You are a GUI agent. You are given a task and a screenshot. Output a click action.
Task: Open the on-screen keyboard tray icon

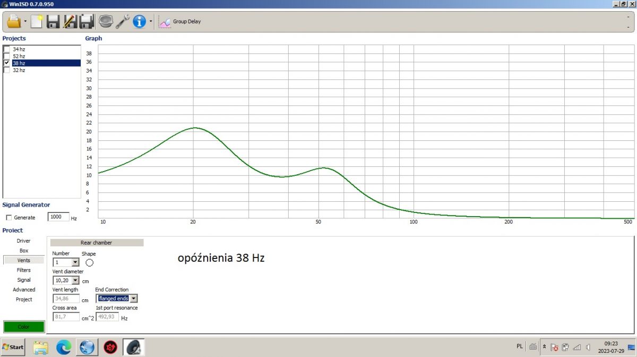pyautogui.click(x=532, y=347)
